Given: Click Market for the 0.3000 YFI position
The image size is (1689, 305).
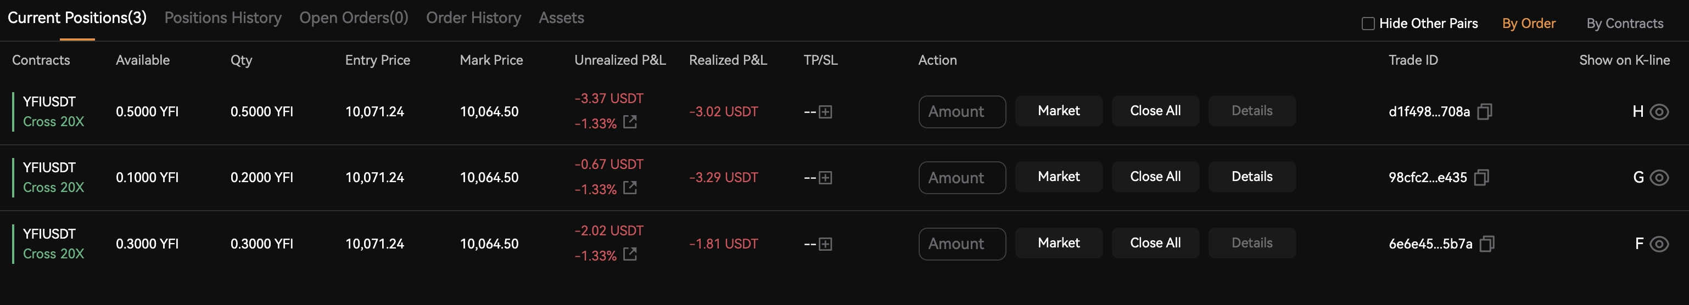Looking at the screenshot, I should tap(1059, 243).
